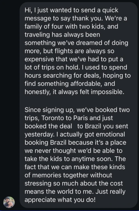139x211 pixels.
Task: Select the words "dreamed of doing"
Action: point(102,43)
